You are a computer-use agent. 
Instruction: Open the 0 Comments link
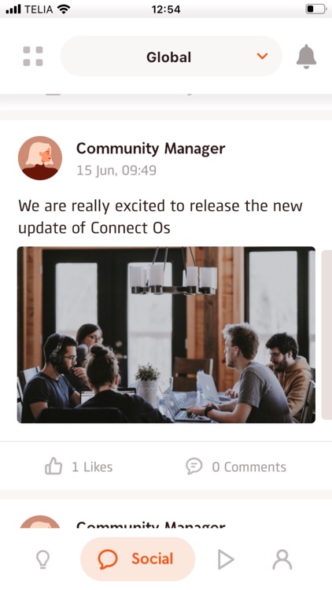(249, 467)
